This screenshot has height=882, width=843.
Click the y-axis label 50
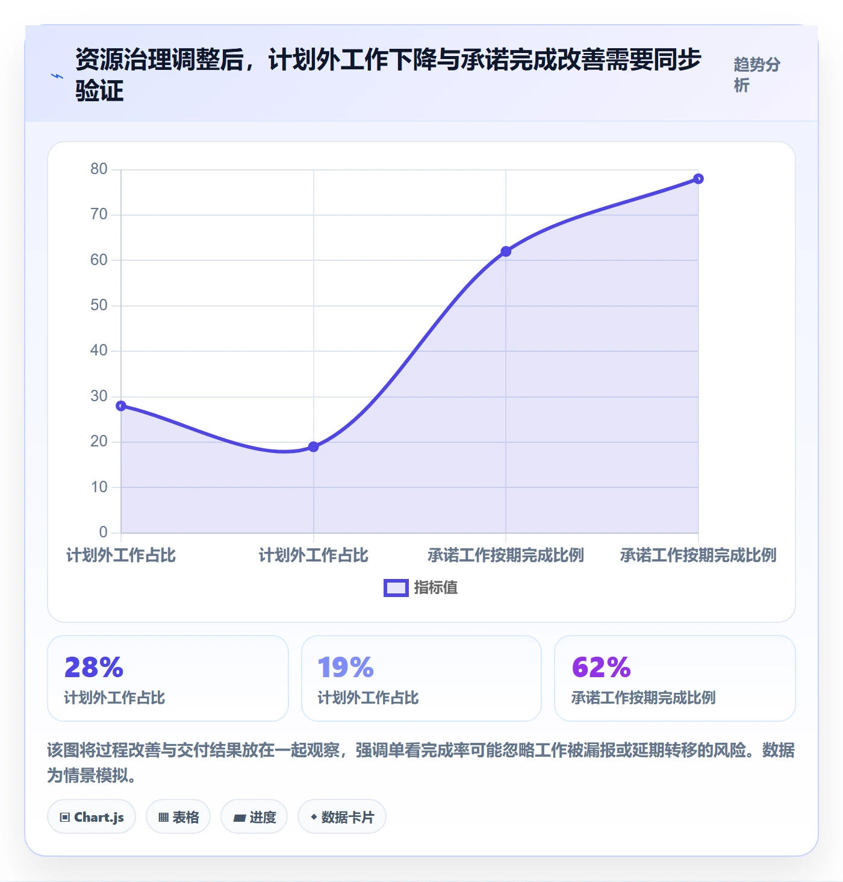tap(99, 305)
